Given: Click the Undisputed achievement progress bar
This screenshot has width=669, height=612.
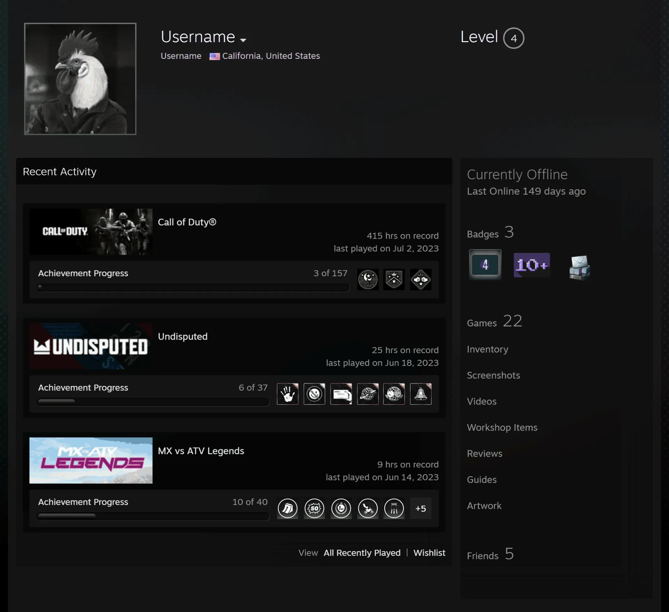Looking at the screenshot, I should click(x=153, y=402).
